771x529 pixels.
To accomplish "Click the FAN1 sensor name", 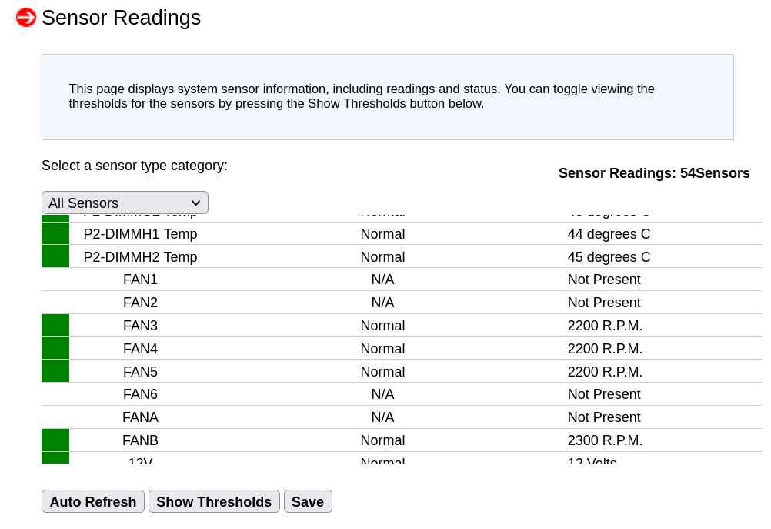I will click(140, 280).
